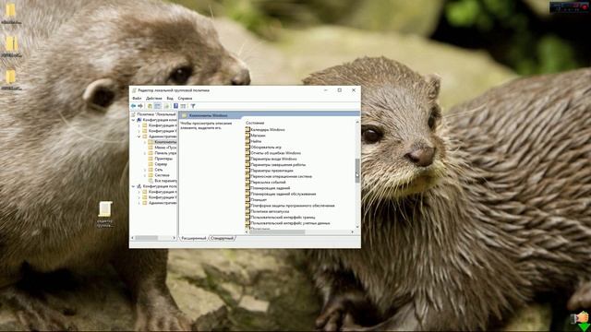Switch to the Стандартный tab
Image resolution: width=591 pixels, height=332 pixels.
[x=223, y=238]
